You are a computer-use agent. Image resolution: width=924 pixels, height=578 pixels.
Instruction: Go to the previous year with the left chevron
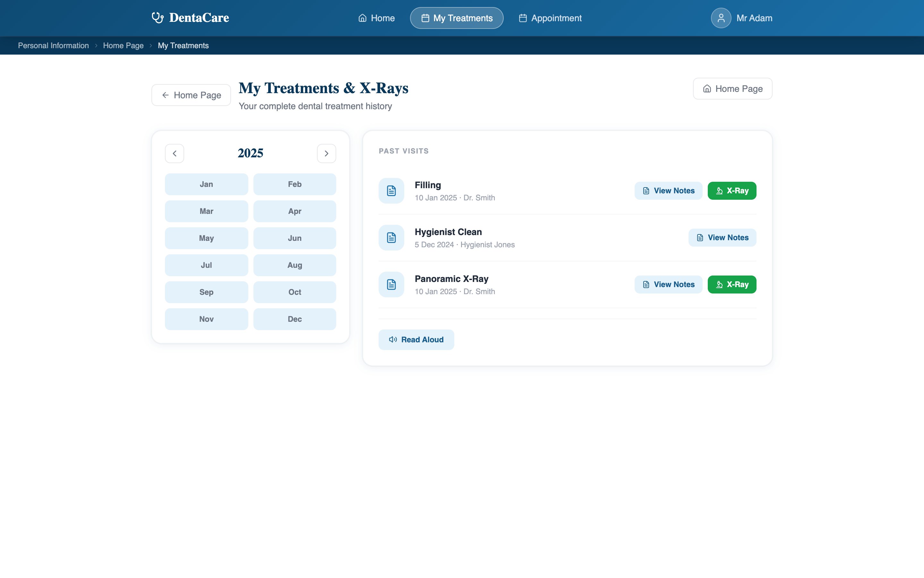[x=175, y=153]
